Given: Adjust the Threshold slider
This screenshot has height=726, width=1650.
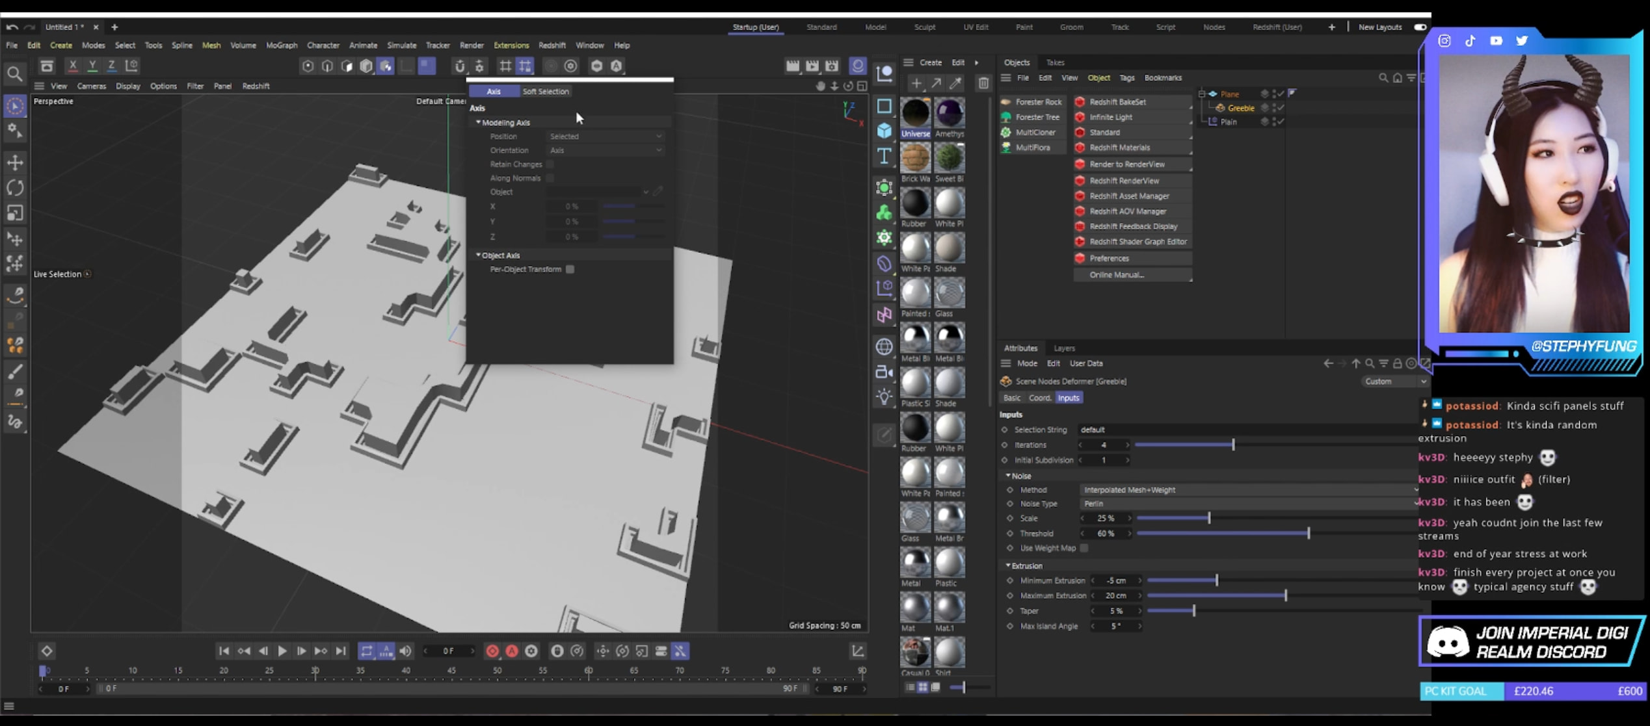Looking at the screenshot, I should click(x=1308, y=534).
